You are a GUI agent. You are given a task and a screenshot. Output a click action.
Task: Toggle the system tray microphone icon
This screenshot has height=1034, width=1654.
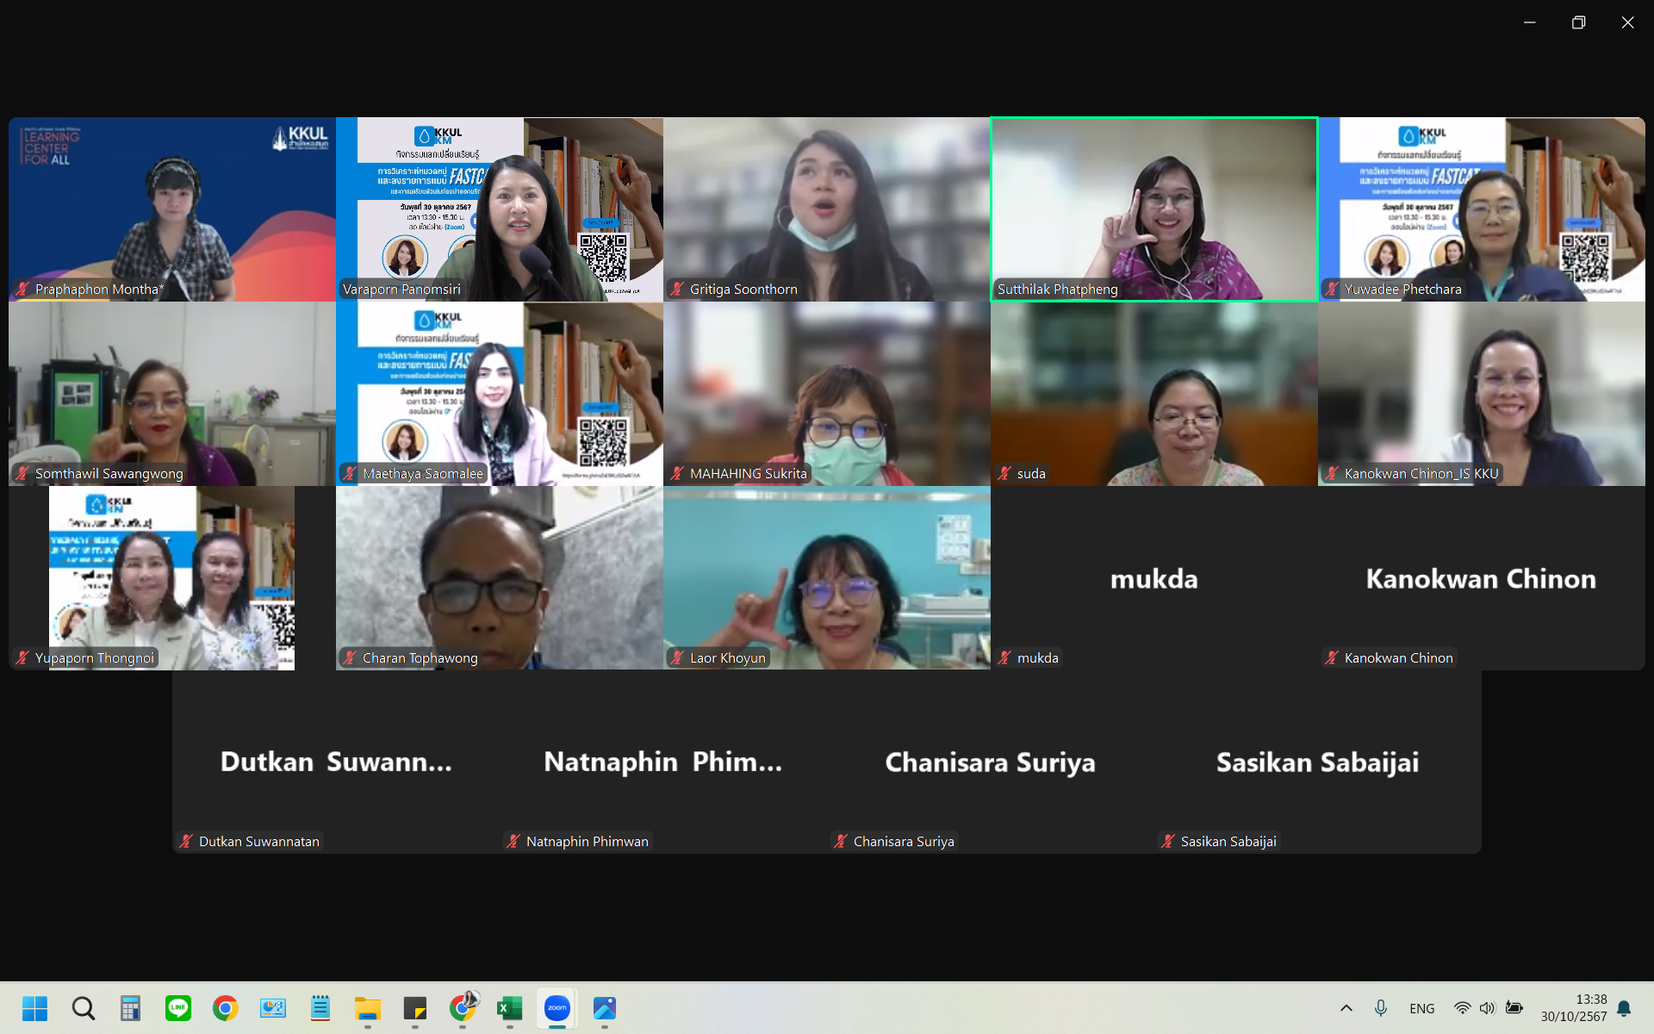[1381, 1007]
